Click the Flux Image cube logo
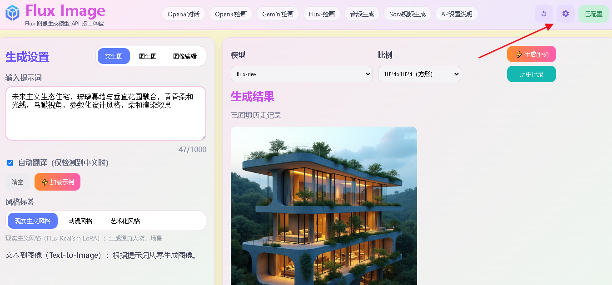 (x=13, y=13)
